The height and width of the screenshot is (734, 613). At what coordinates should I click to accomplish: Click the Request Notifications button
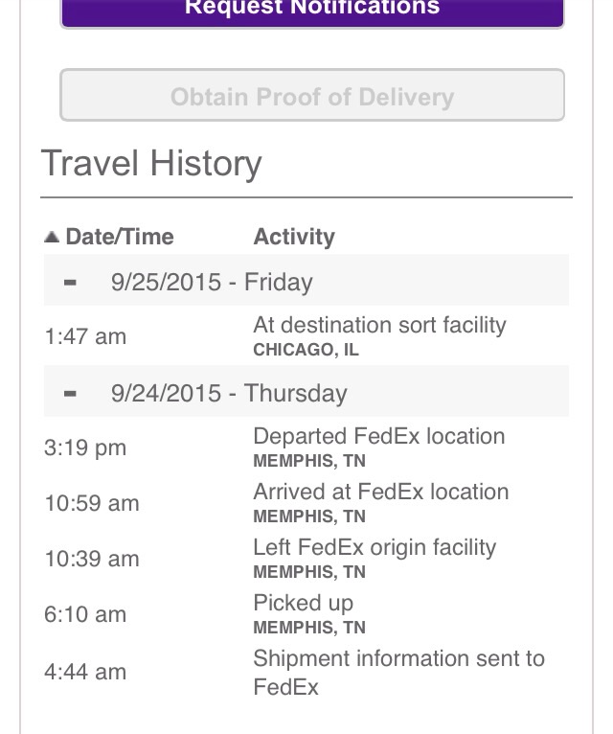click(x=312, y=10)
